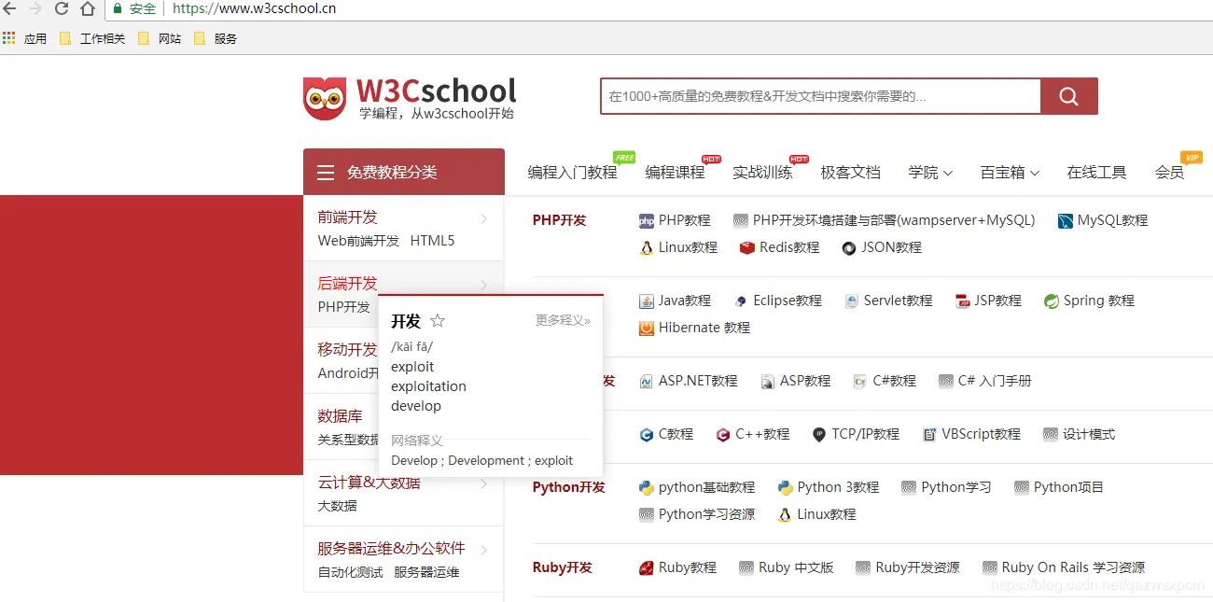This screenshot has width=1213, height=602.
Task: Click inside the course search input field
Action: (x=819, y=95)
